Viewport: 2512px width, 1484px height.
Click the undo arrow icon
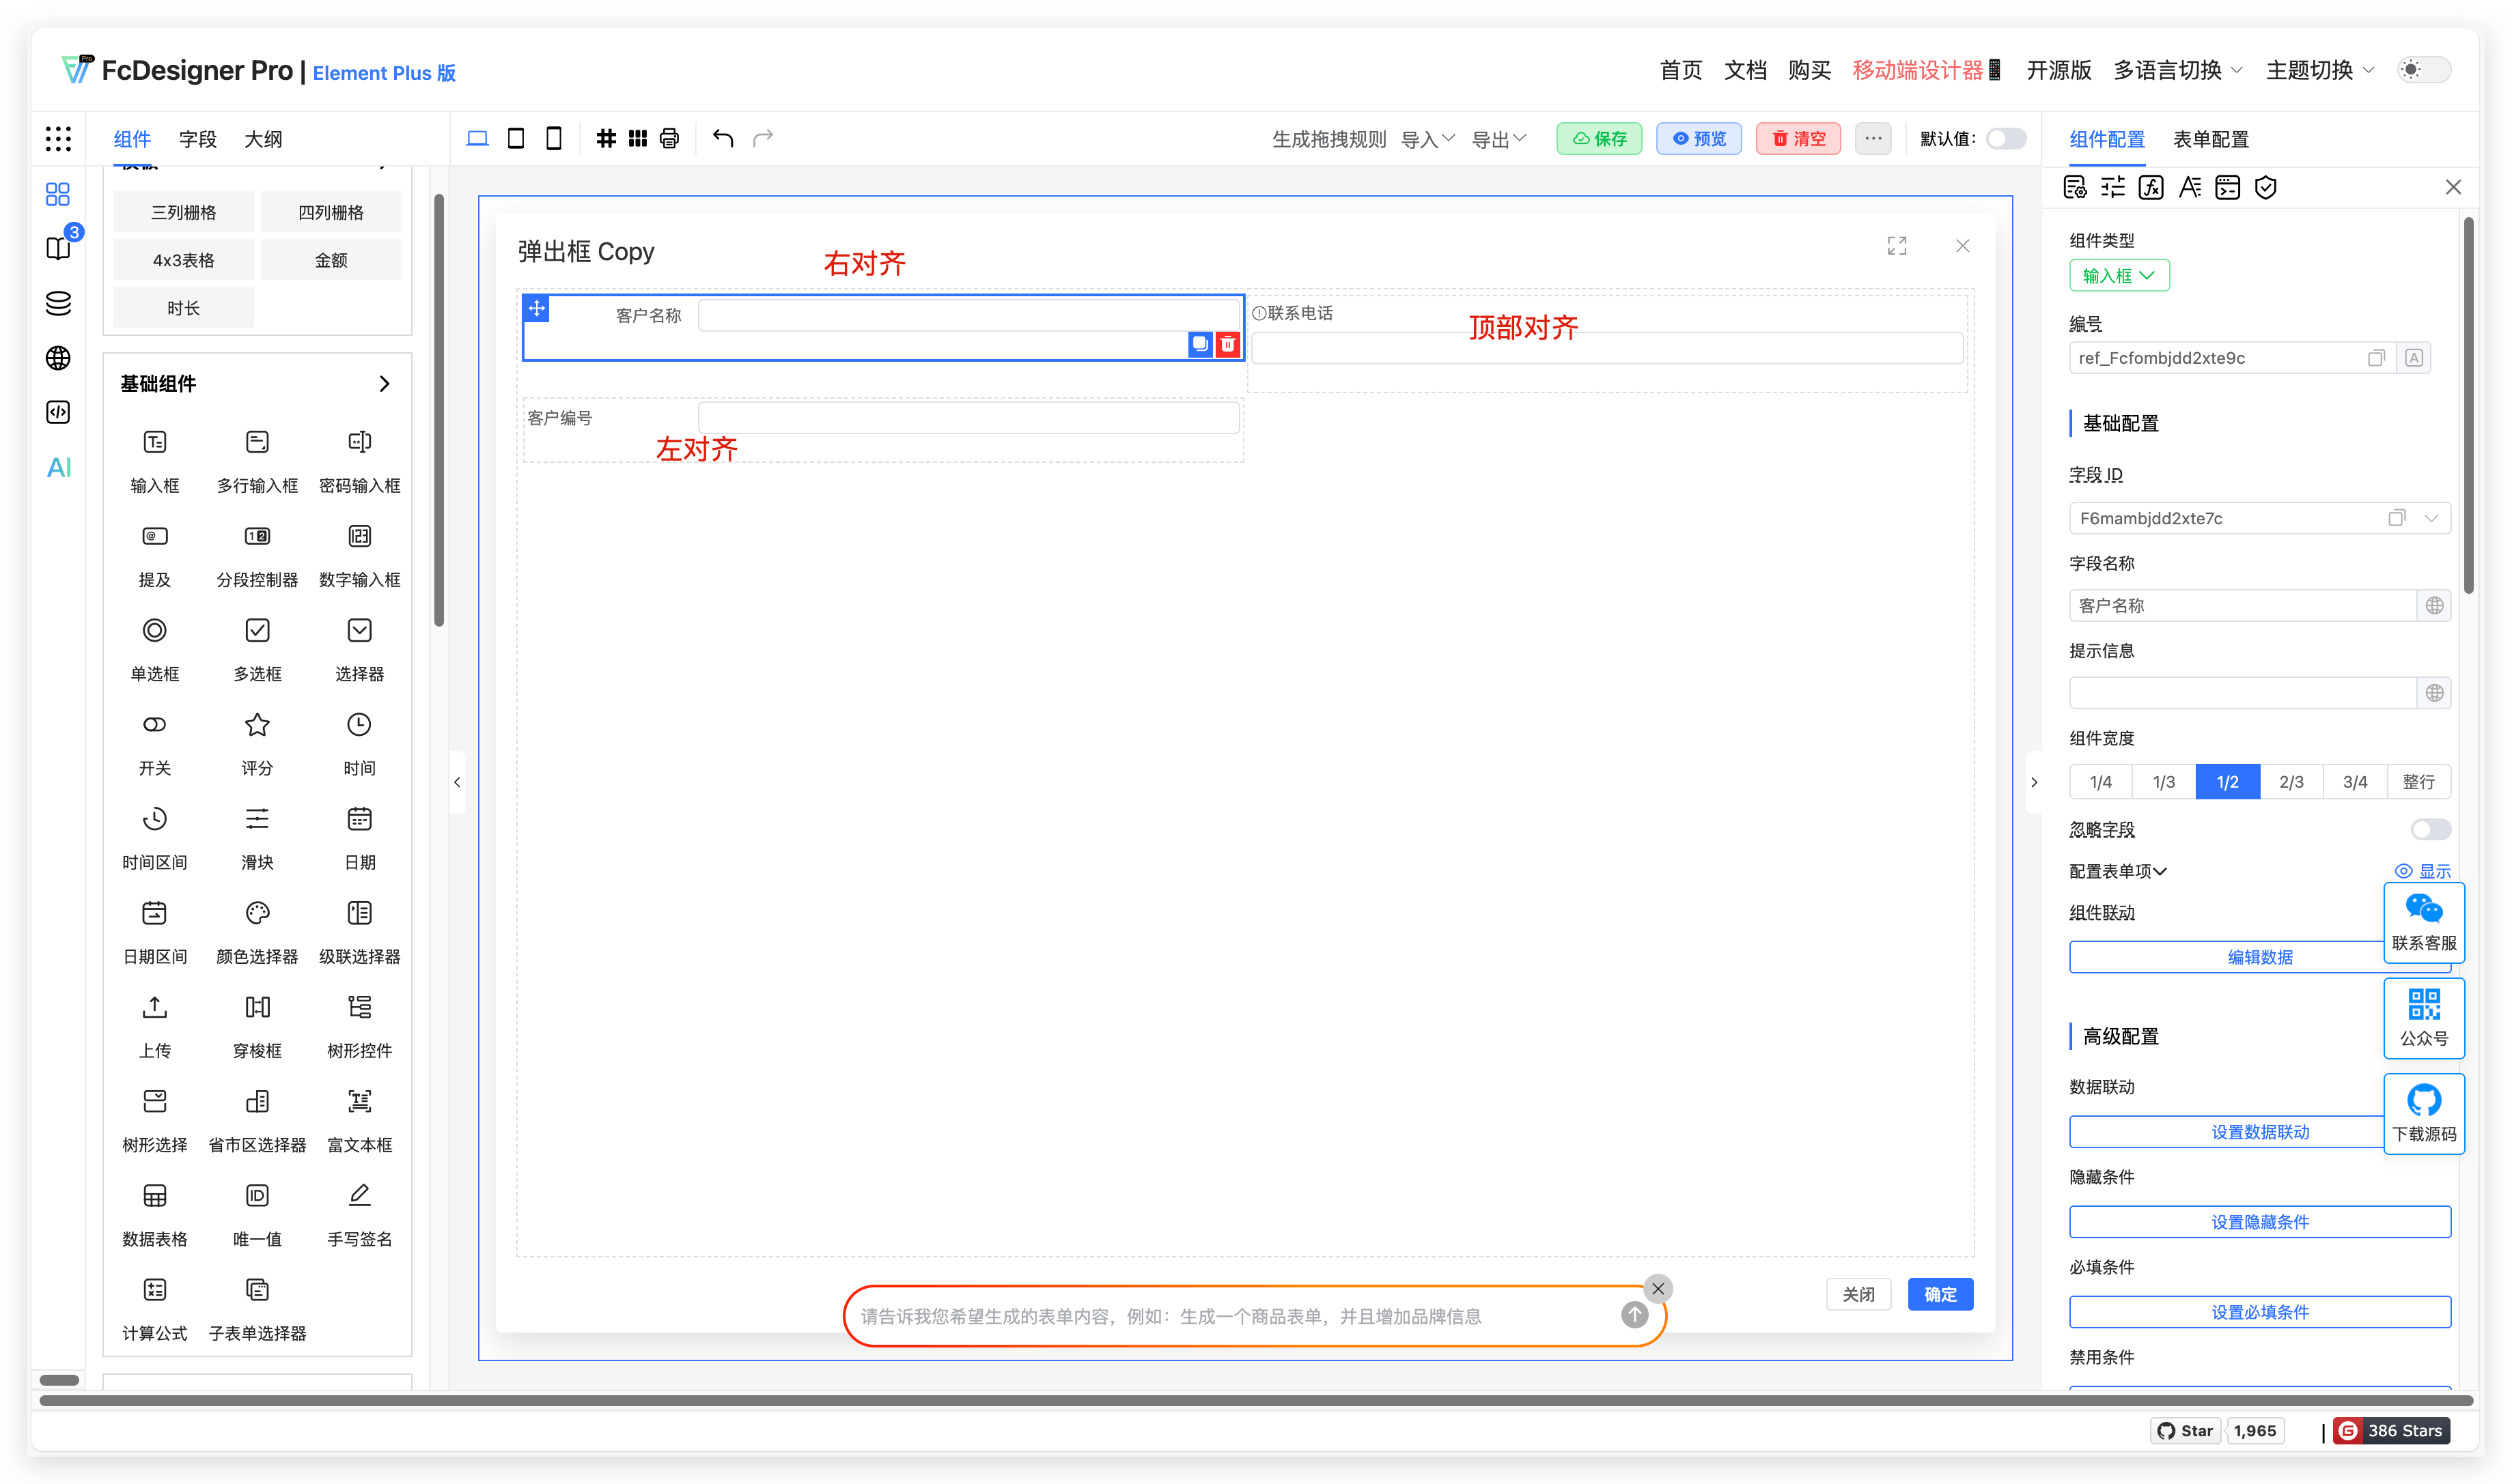(x=723, y=138)
